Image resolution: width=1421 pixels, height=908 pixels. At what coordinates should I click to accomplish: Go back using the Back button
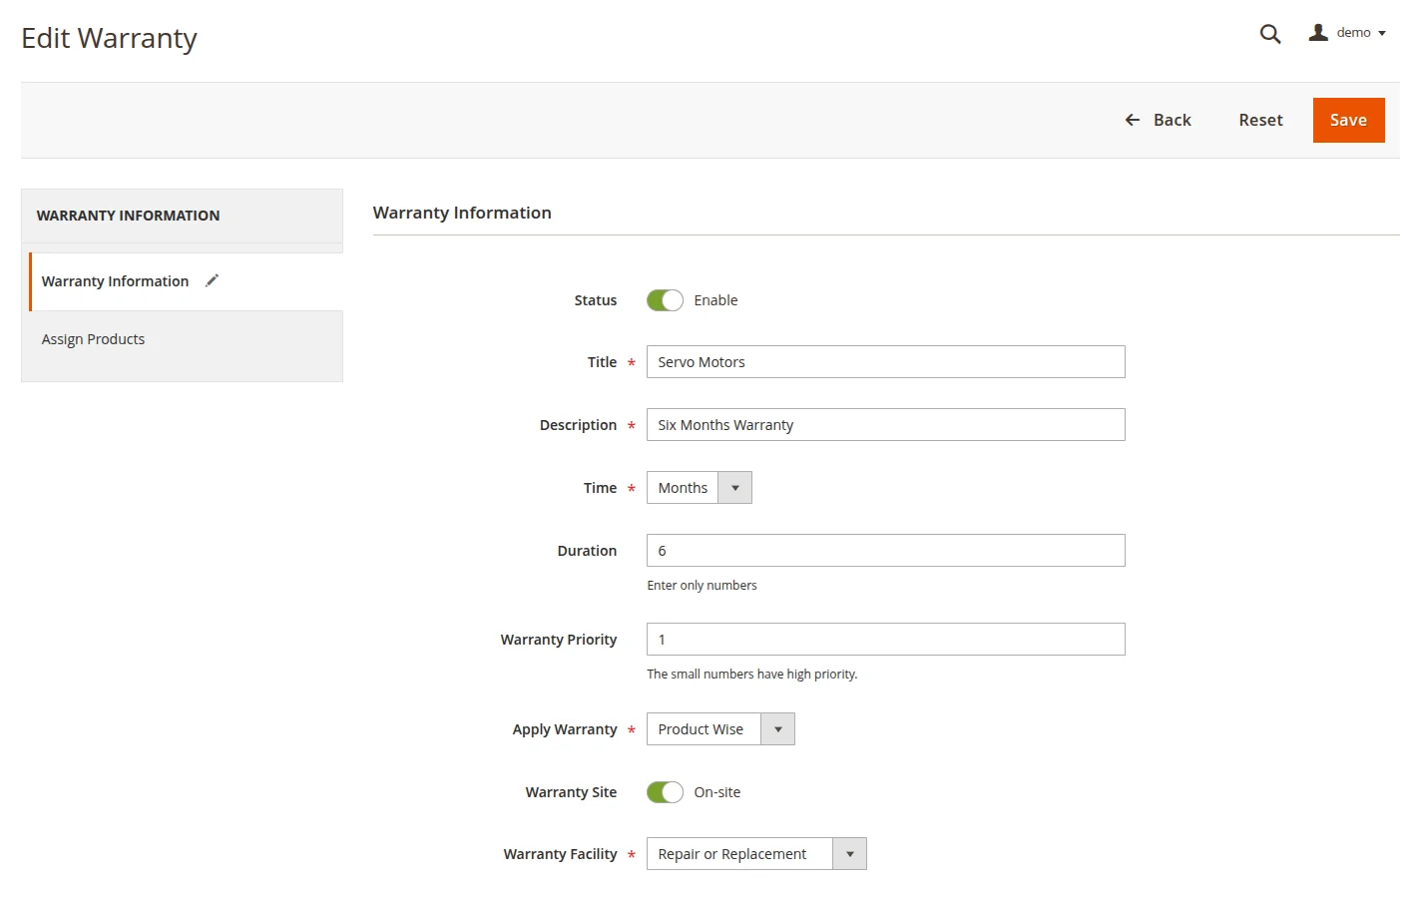click(1172, 121)
